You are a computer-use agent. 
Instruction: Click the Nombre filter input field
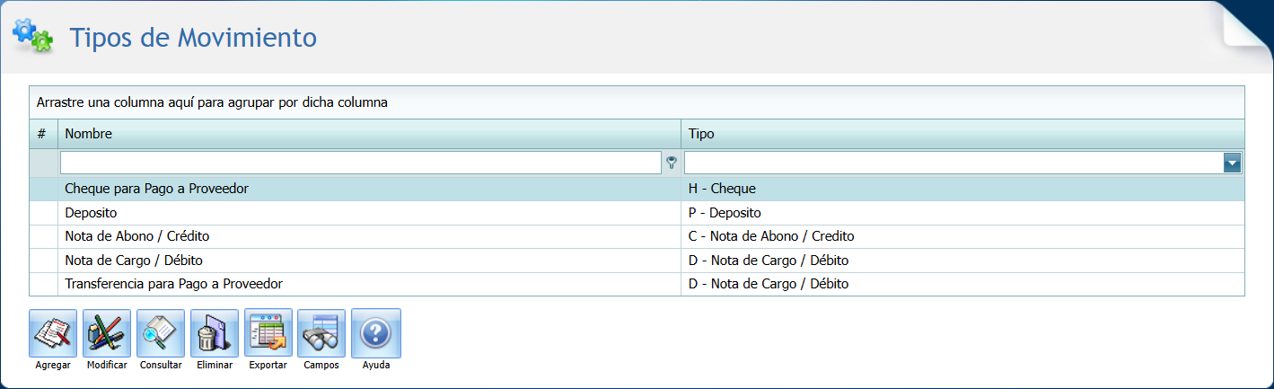[361, 163]
